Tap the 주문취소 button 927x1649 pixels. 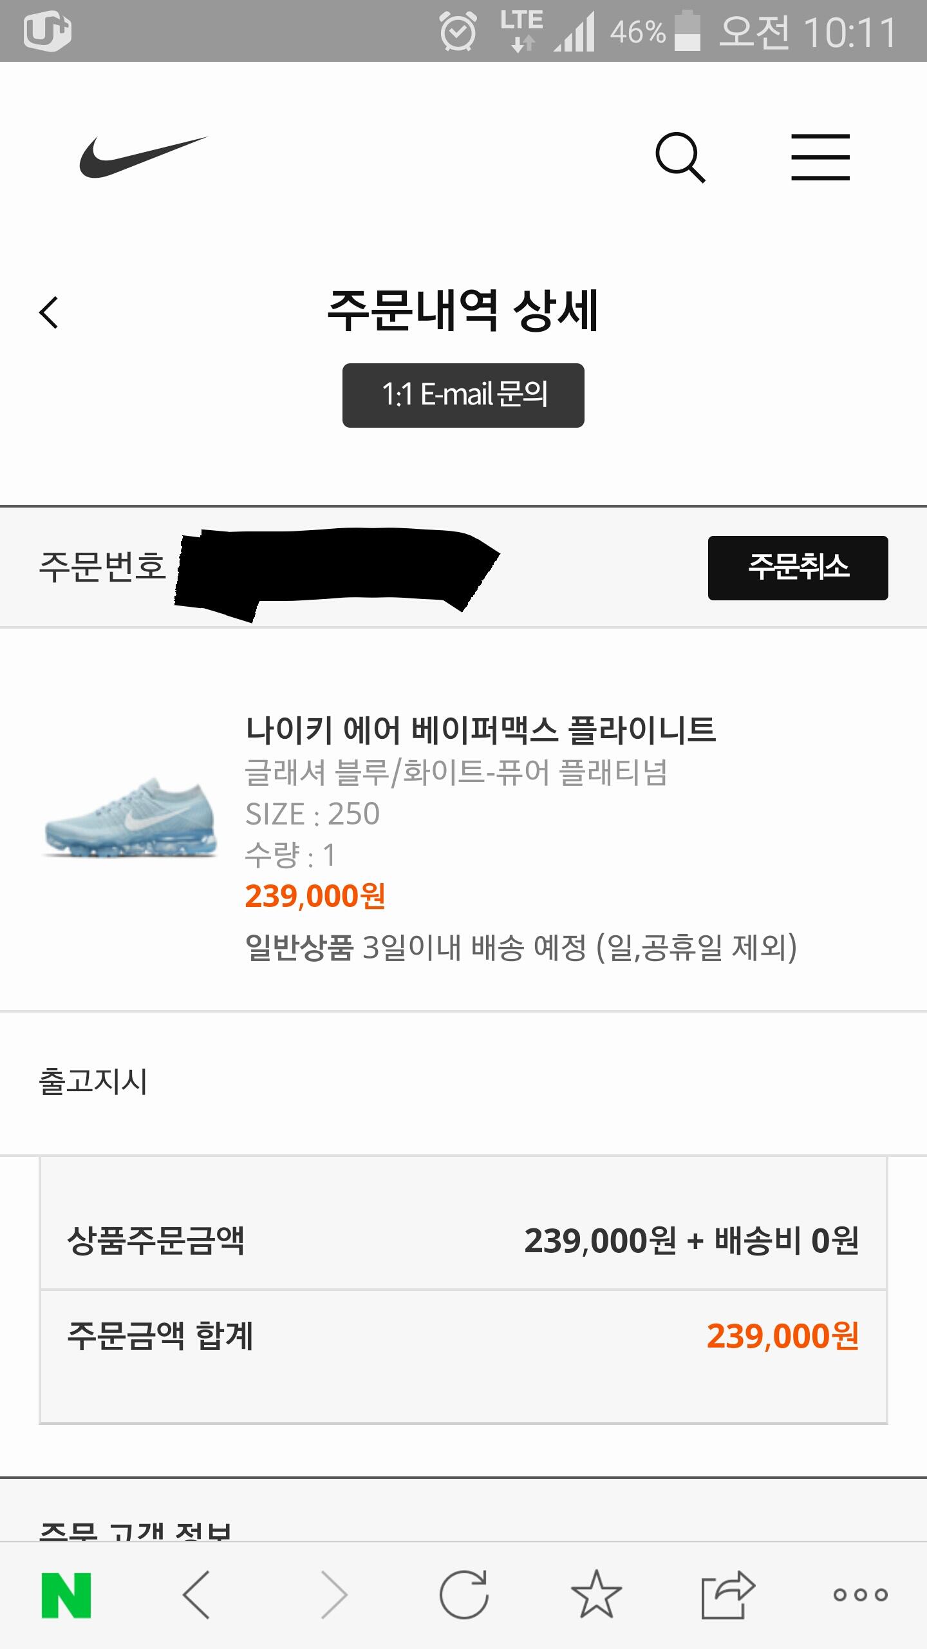tap(798, 567)
